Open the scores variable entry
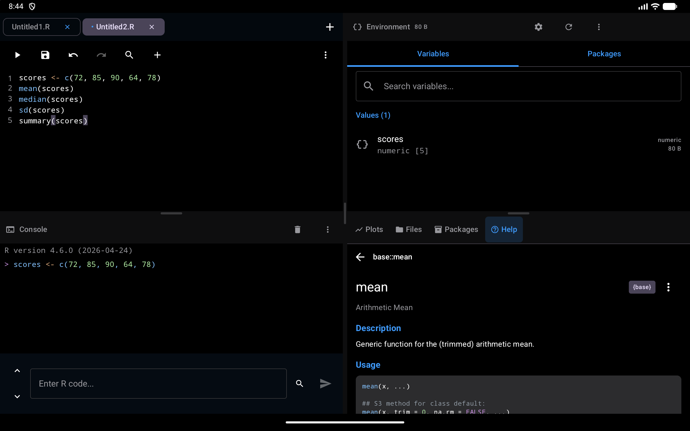 click(x=518, y=145)
